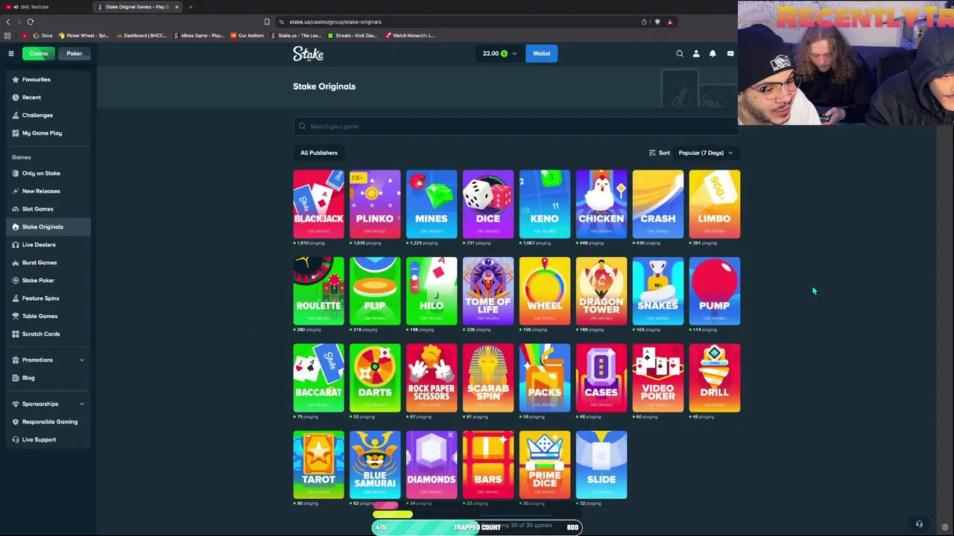Open the balance currency dropdown

(x=499, y=54)
